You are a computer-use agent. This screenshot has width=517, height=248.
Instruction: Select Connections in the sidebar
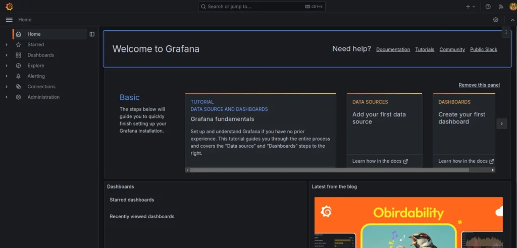[x=41, y=87]
